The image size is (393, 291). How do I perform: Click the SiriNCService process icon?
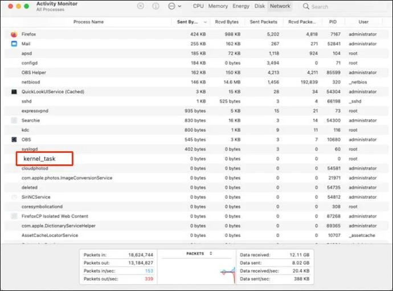(14, 197)
